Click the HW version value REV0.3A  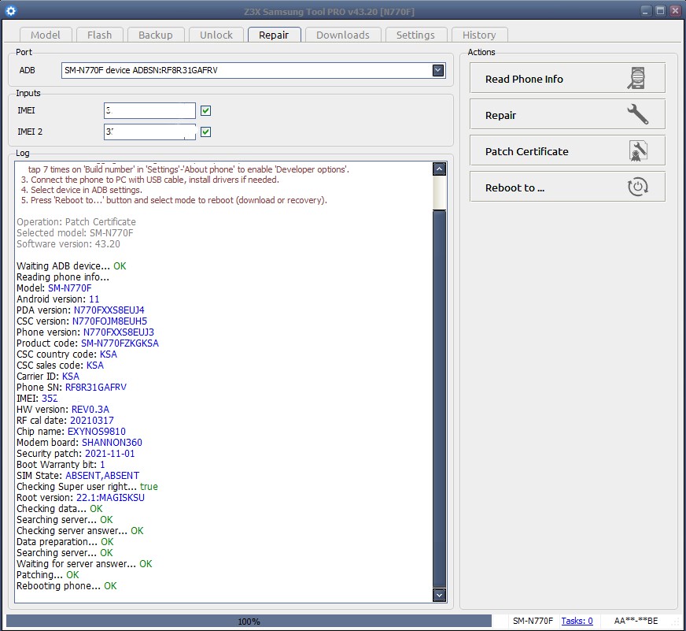90,410
